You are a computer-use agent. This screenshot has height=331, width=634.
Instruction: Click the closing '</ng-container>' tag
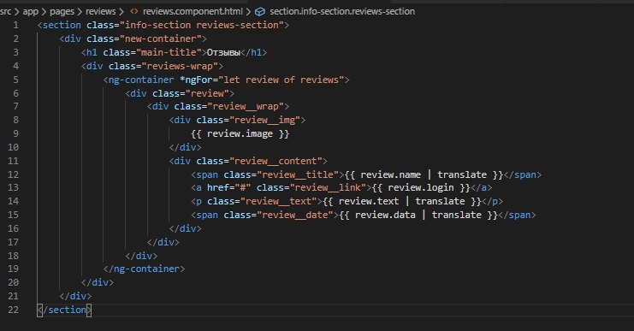tap(144, 269)
